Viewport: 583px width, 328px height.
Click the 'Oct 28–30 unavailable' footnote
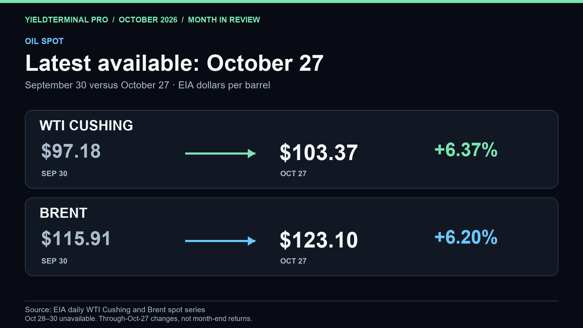click(x=138, y=319)
